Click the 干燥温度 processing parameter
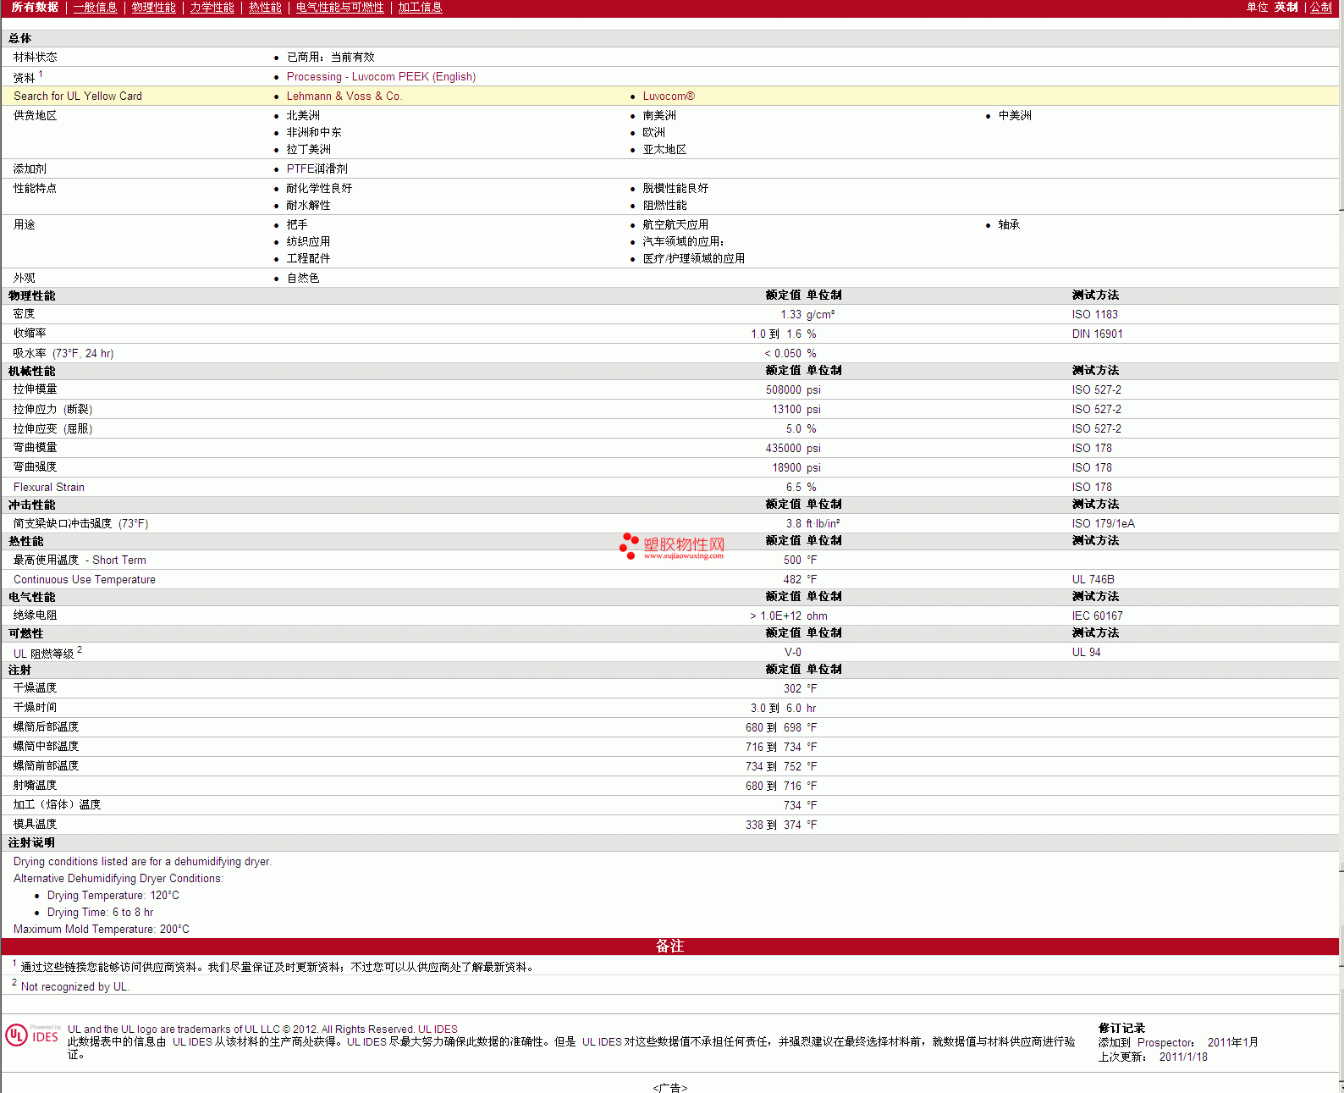 coord(35,688)
